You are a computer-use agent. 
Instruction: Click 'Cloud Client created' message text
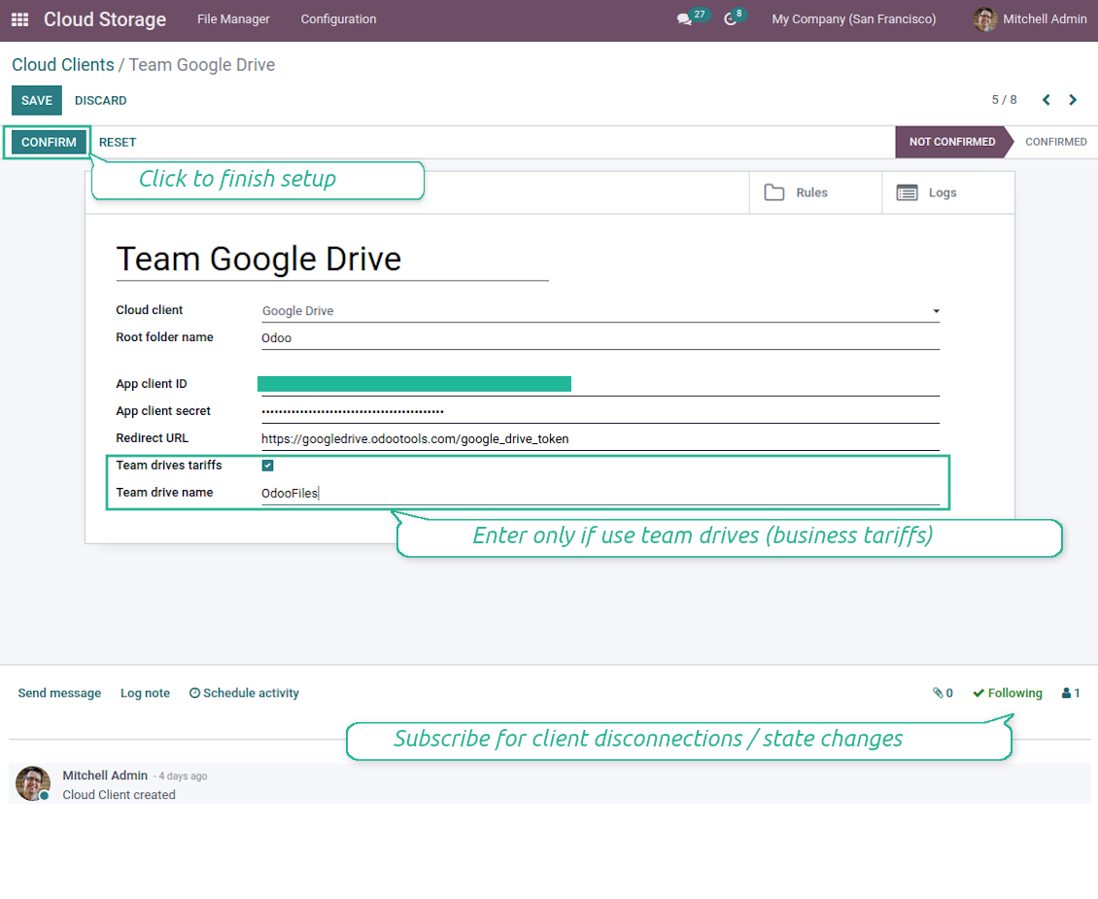pyautogui.click(x=120, y=795)
